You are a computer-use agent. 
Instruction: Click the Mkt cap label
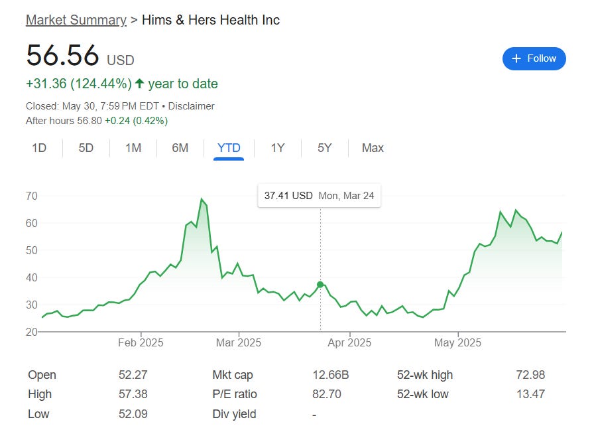[x=233, y=375]
